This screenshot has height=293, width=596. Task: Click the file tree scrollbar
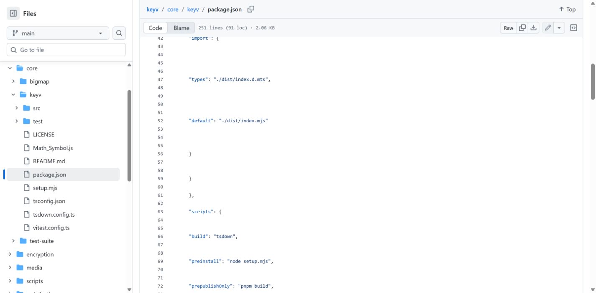coord(129,136)
